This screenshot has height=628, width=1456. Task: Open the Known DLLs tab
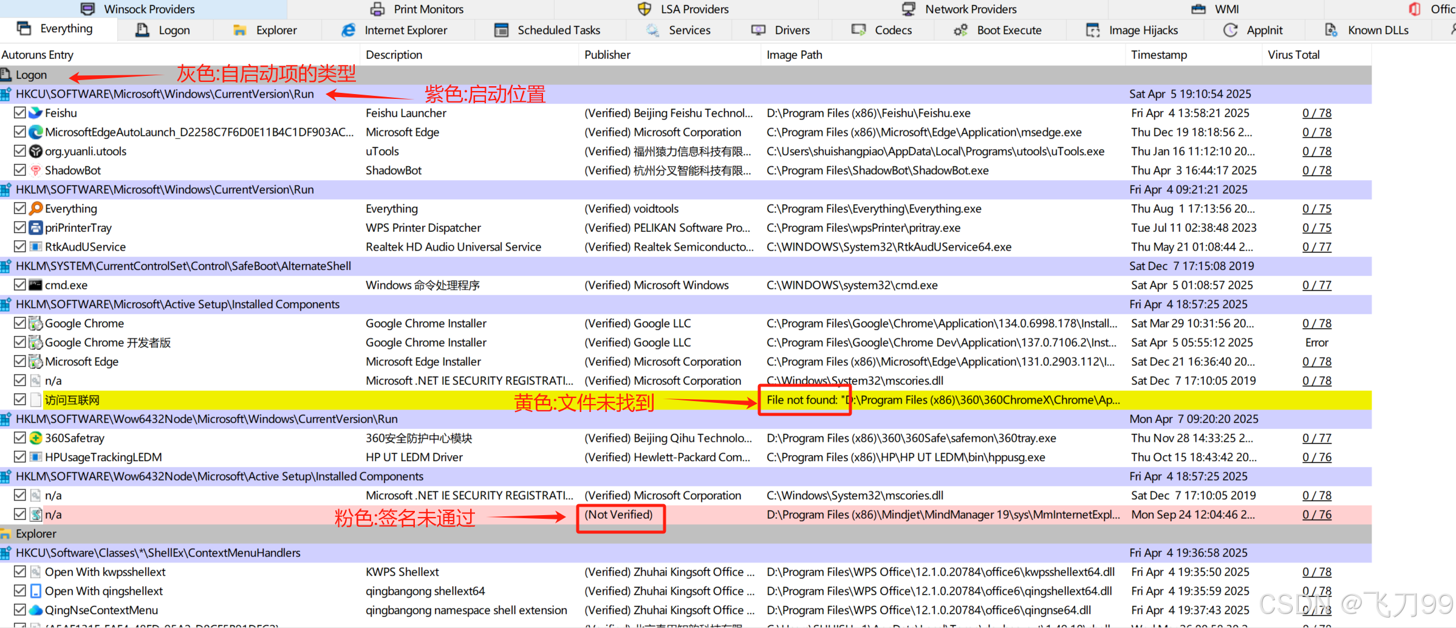click(x=1367, y=30)
